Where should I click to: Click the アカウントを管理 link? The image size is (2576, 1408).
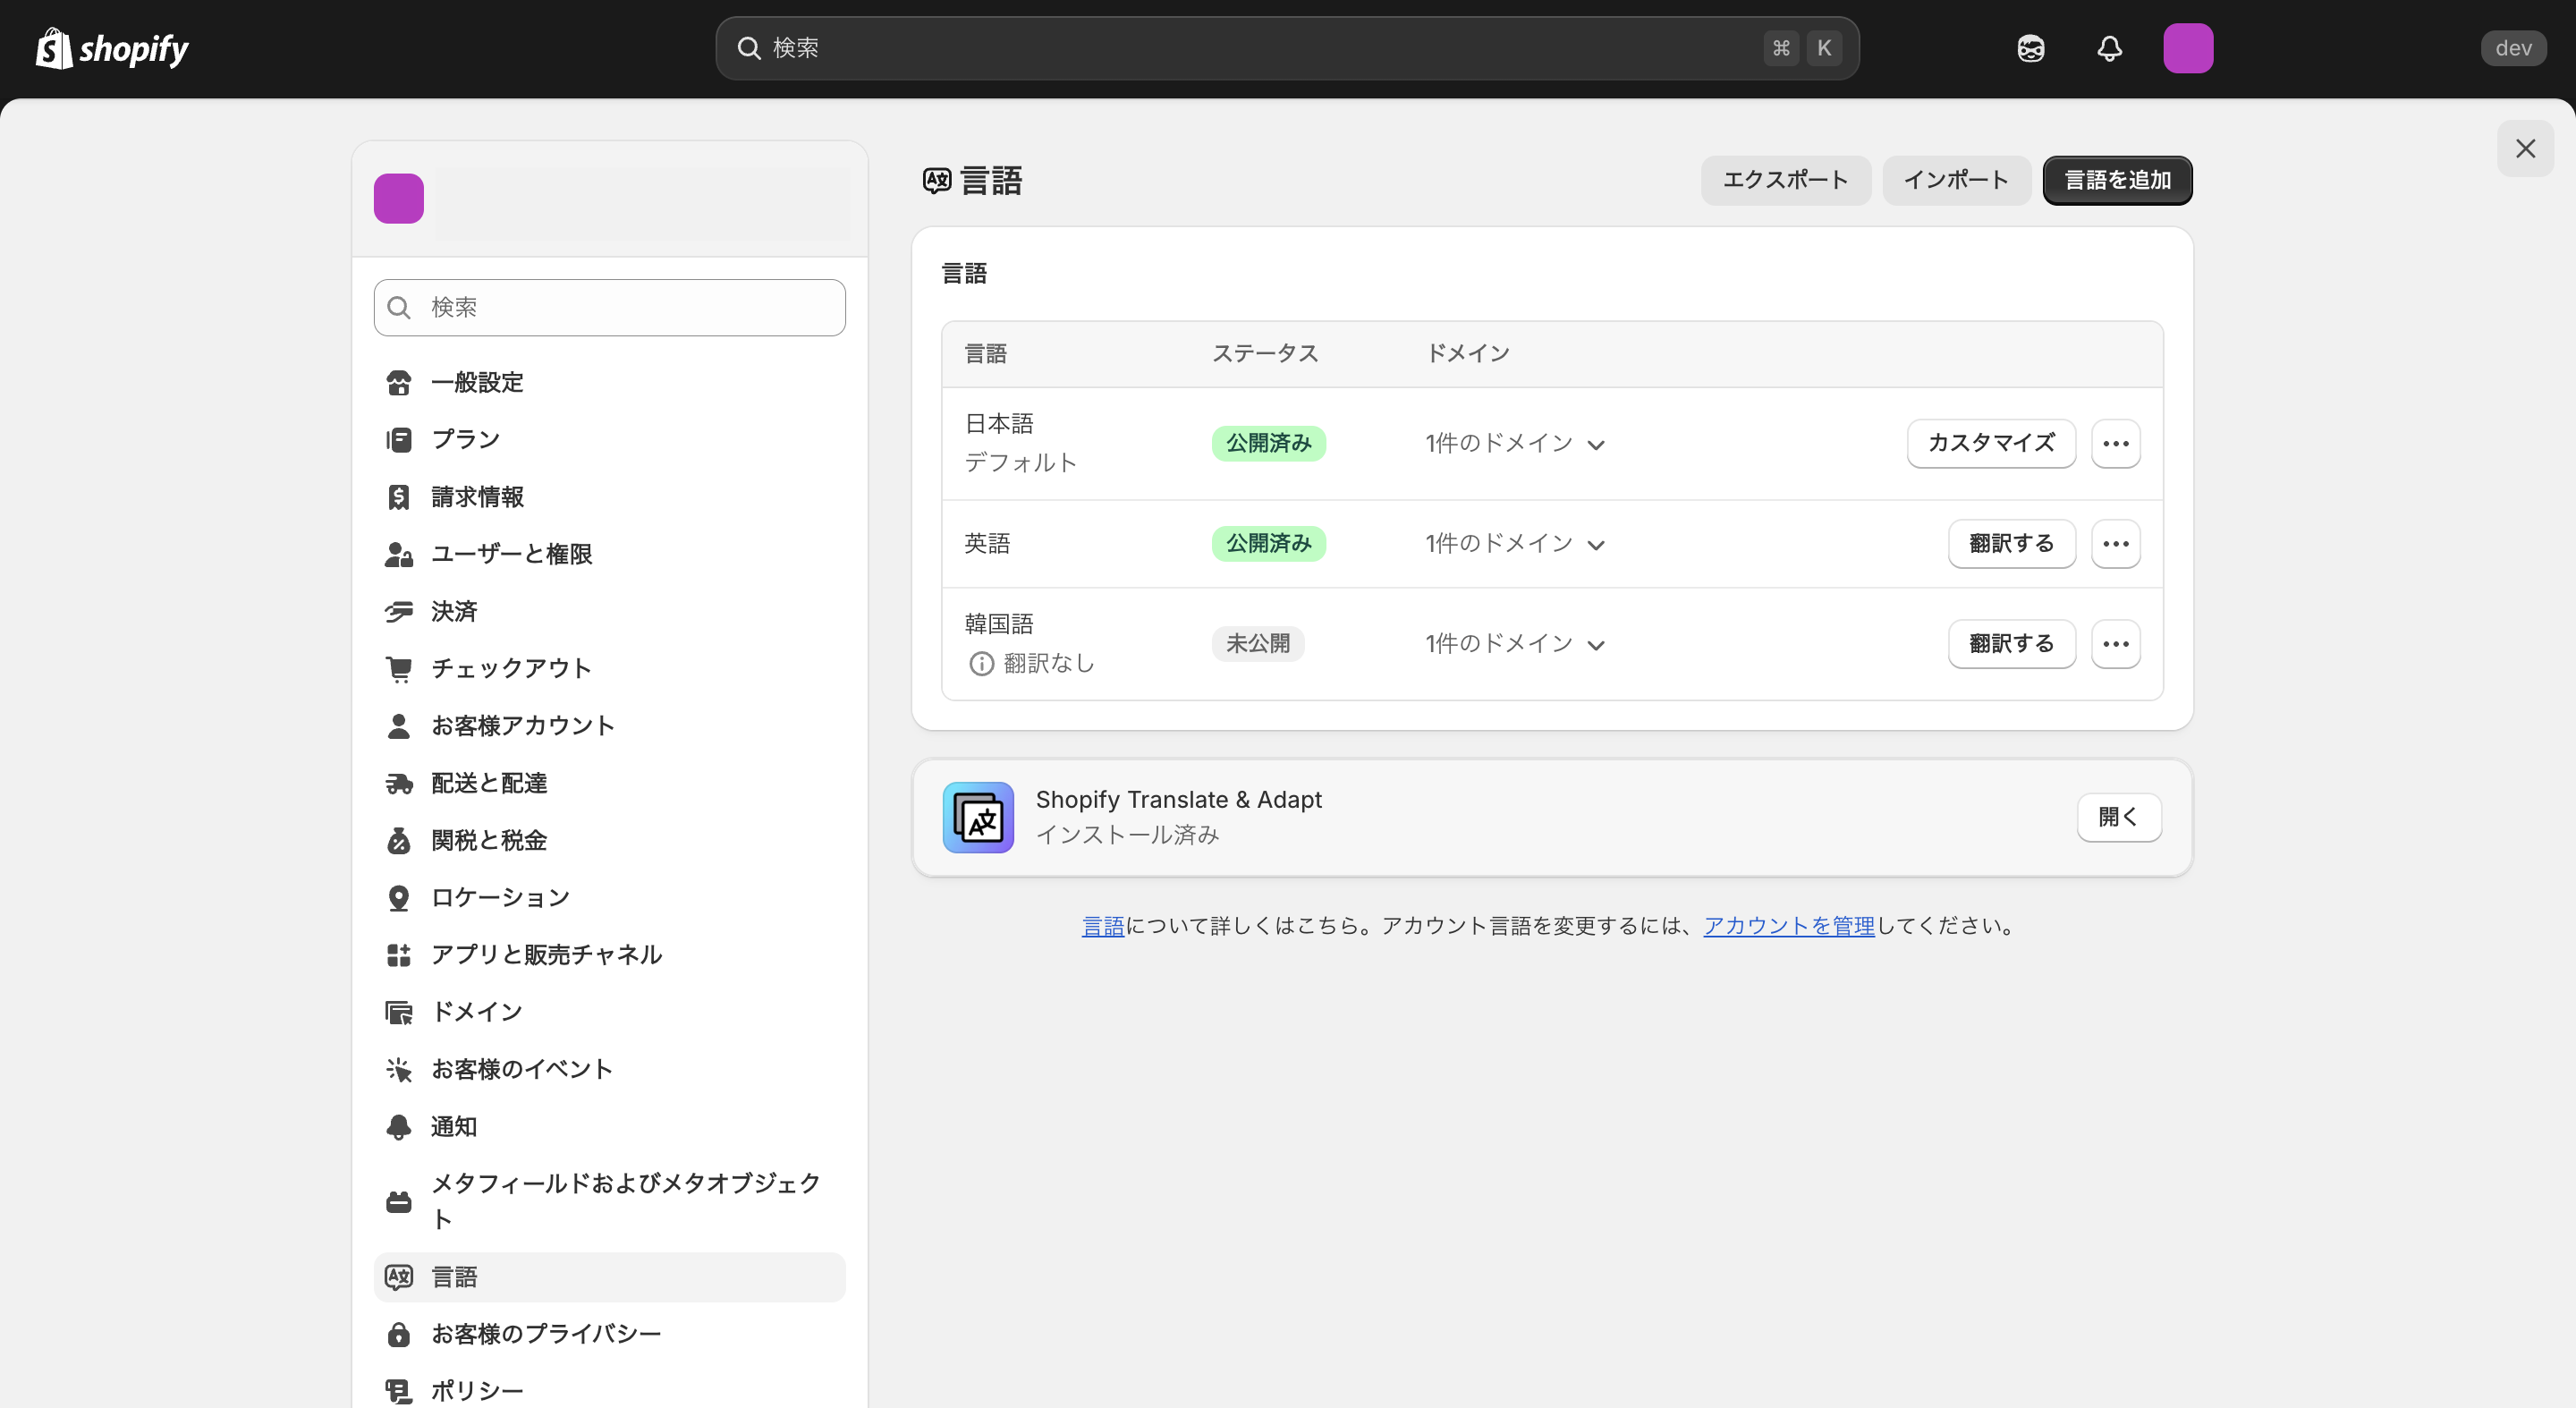point(1788,925)
